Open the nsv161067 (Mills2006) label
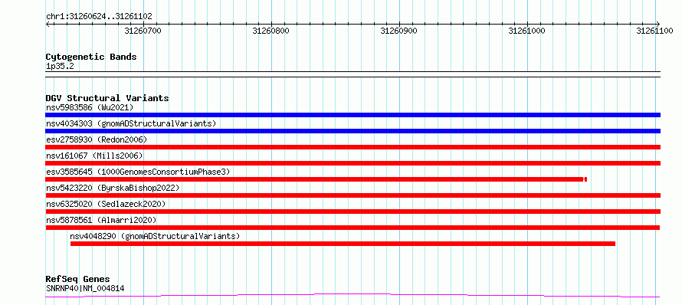The width and height of the screenshot is (682, 305). (94, 156)
